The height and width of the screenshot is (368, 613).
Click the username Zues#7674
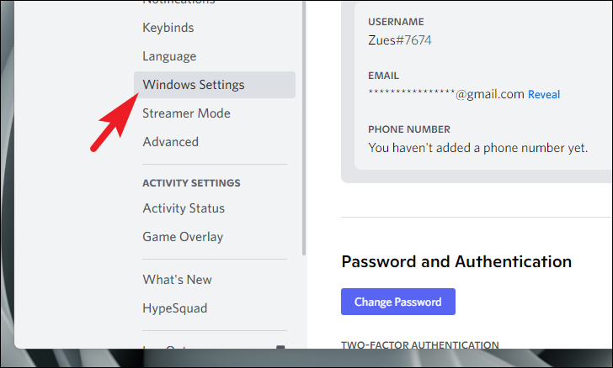pyautogui.click(x=399, y=40)
